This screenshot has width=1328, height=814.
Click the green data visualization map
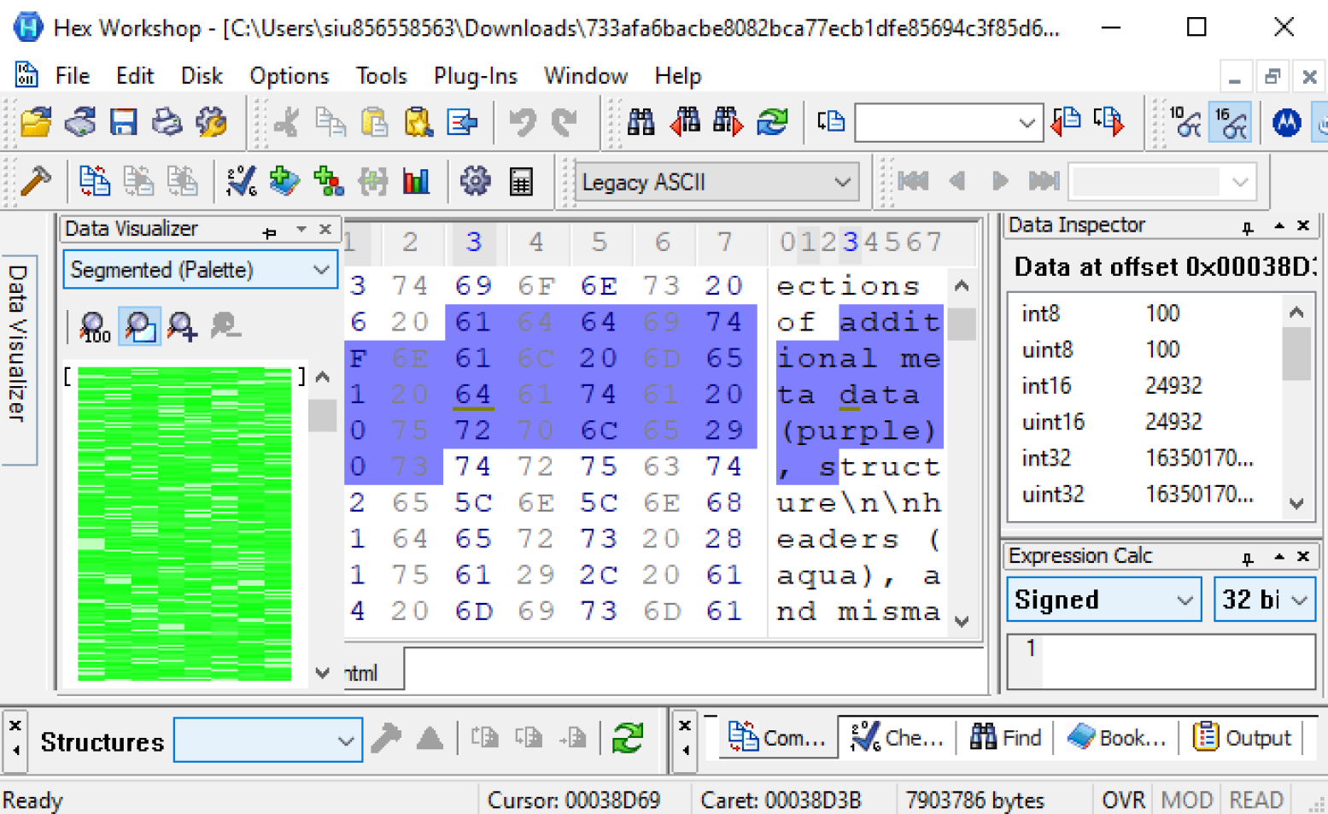click(184, 524)
